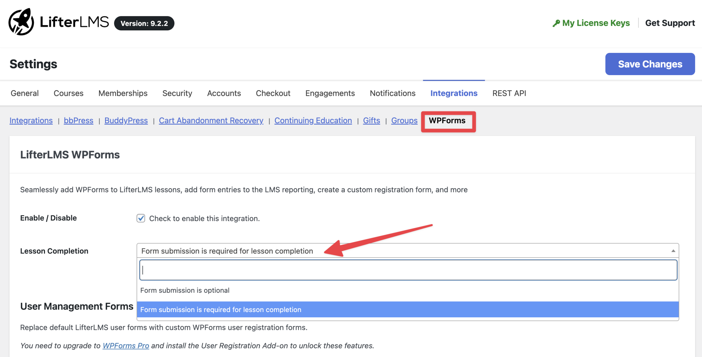Open Get Support link
Viewport: 702px width, 357px height.
tap(670, 23)
